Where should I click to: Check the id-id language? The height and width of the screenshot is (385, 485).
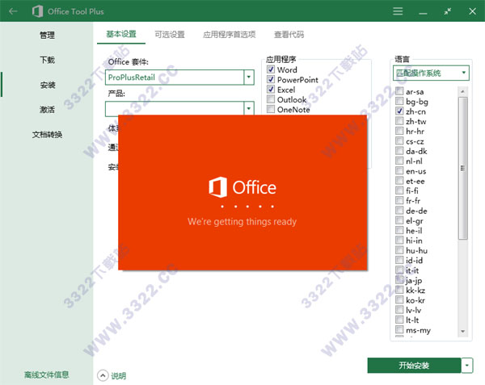[x=399, y=260]
